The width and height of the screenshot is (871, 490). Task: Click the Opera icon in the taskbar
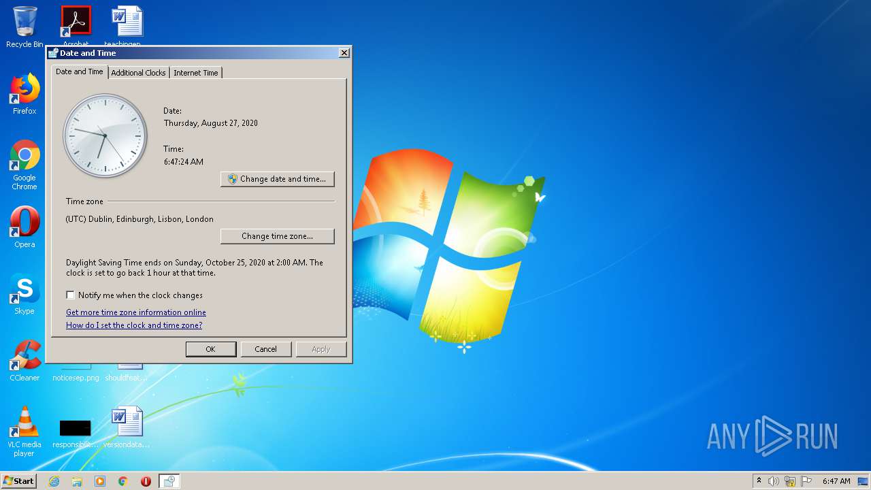click(146, 481)
